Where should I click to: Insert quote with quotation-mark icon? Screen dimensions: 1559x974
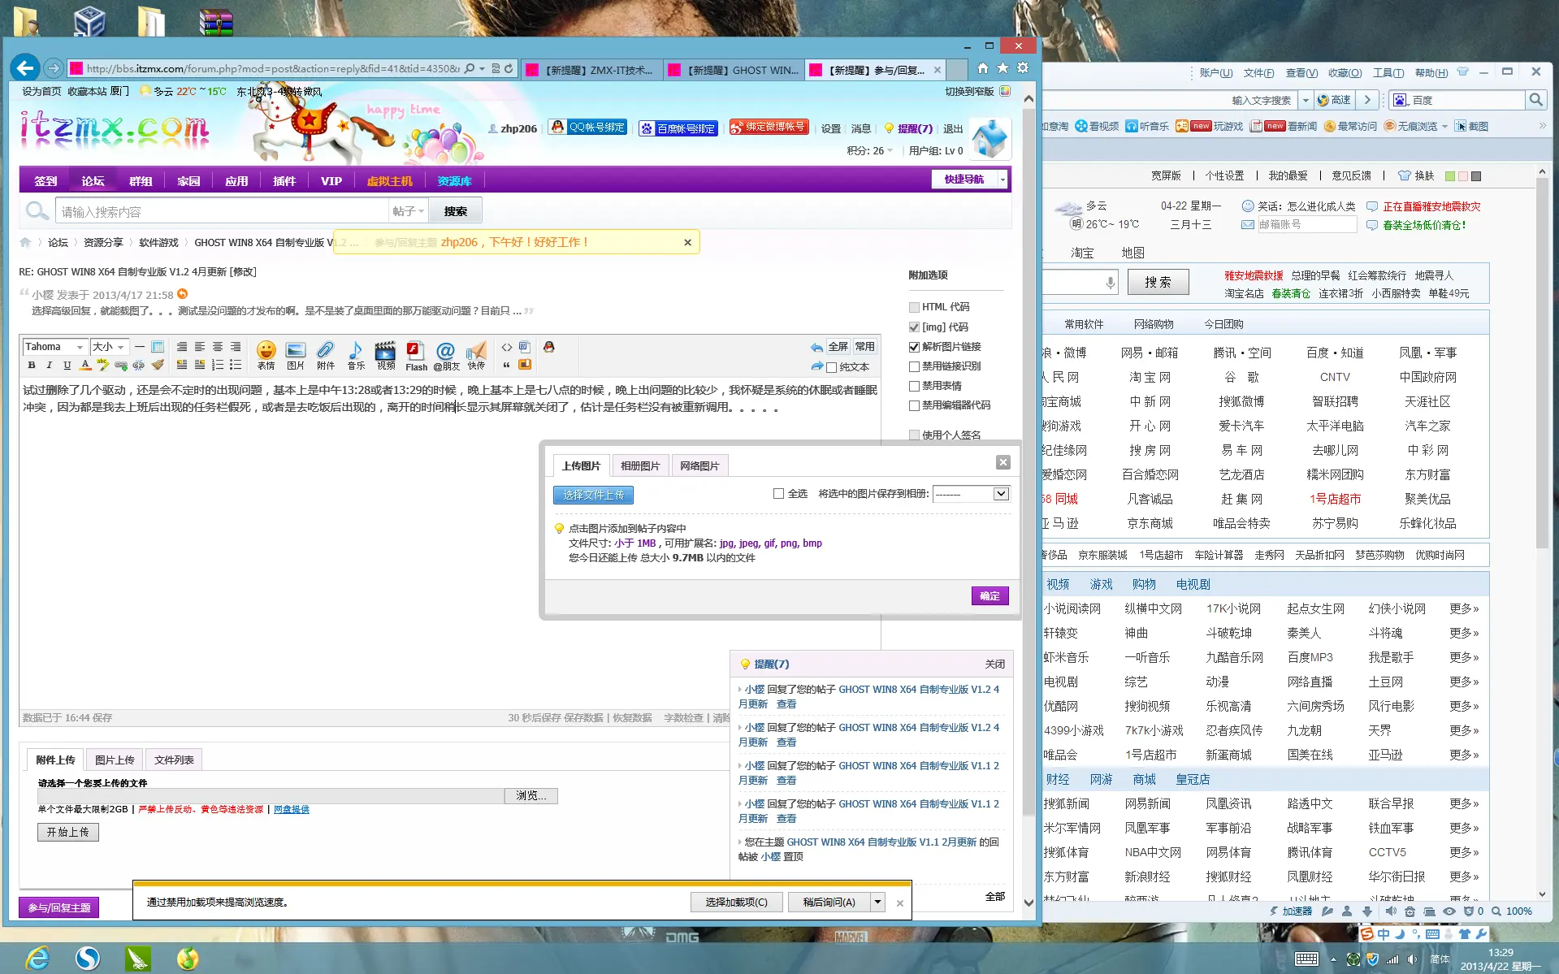[x=506, y=365]
